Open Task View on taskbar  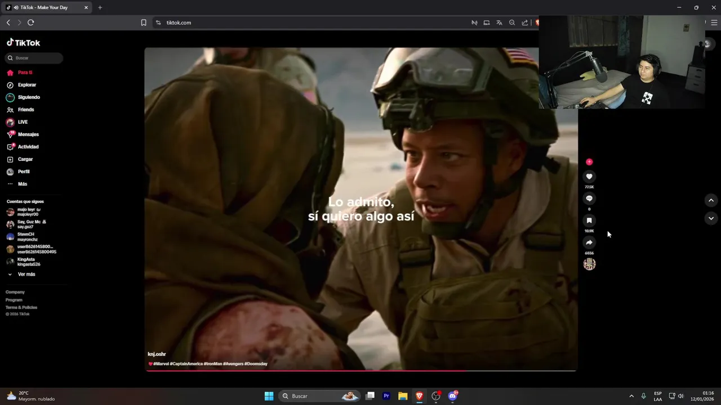click(370, 396)
